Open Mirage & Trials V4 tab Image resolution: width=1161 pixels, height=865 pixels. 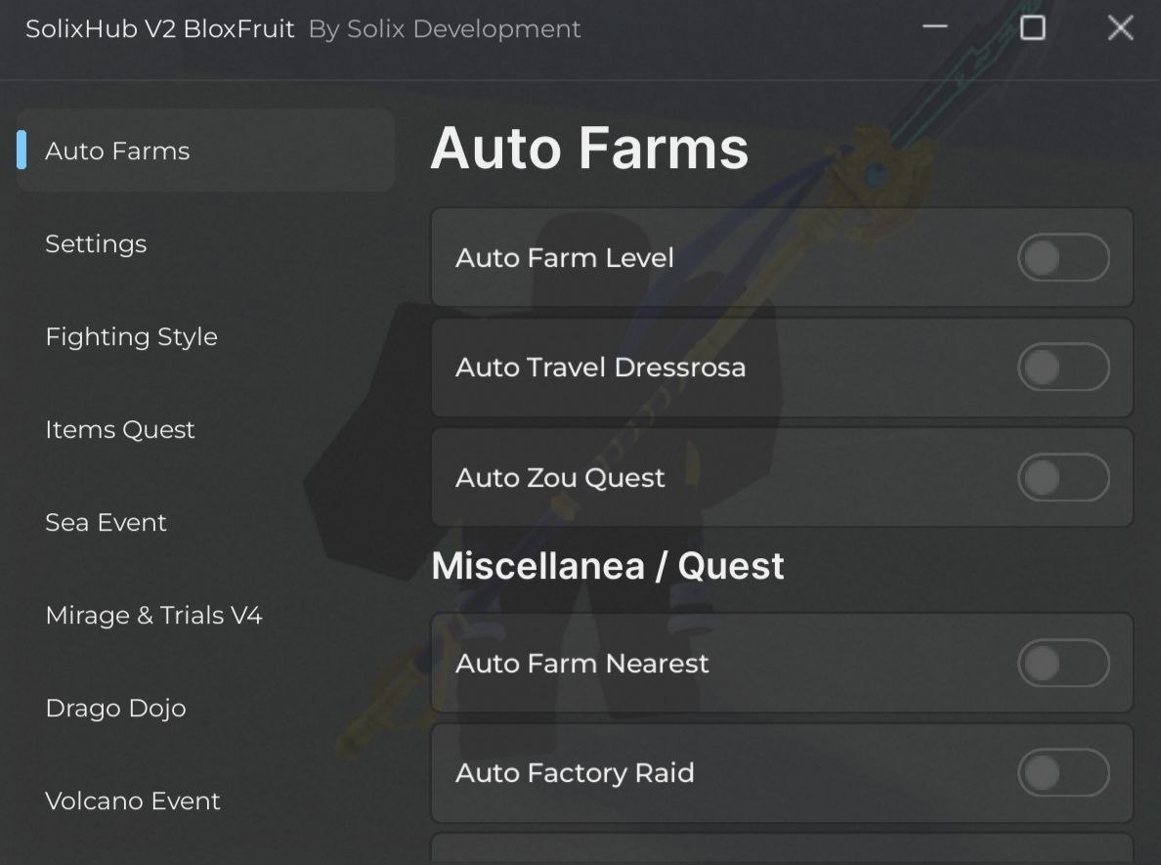[153, 615]
